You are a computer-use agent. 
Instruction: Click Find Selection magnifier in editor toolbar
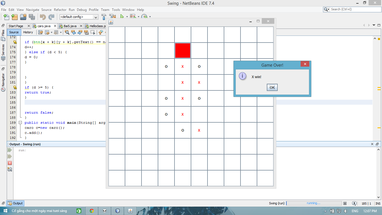(67, 32)
